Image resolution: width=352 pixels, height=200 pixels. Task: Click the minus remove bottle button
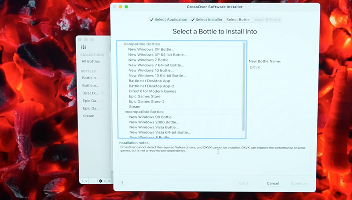tap(93, 181)
